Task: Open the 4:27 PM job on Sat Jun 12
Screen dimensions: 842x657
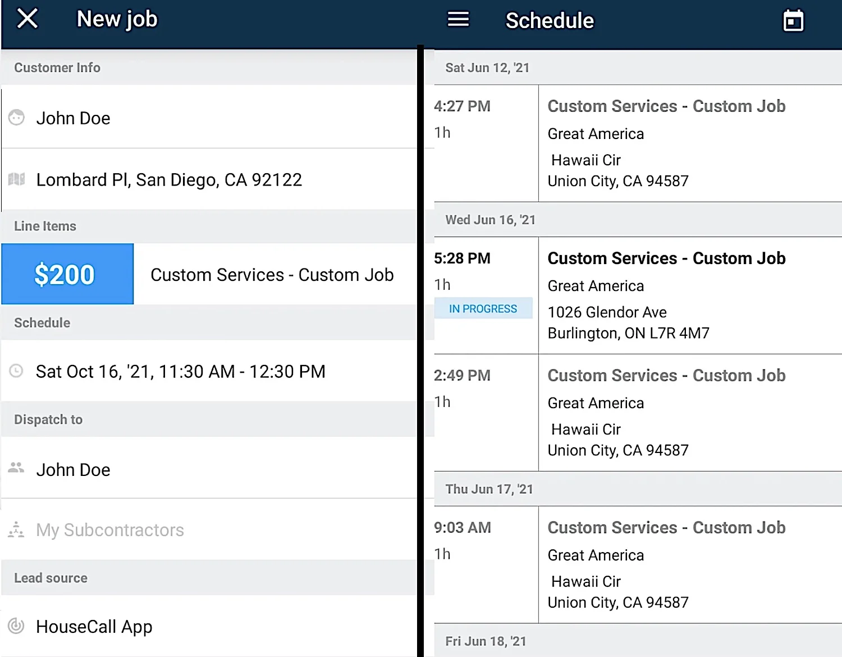Action: coord(638,144)
